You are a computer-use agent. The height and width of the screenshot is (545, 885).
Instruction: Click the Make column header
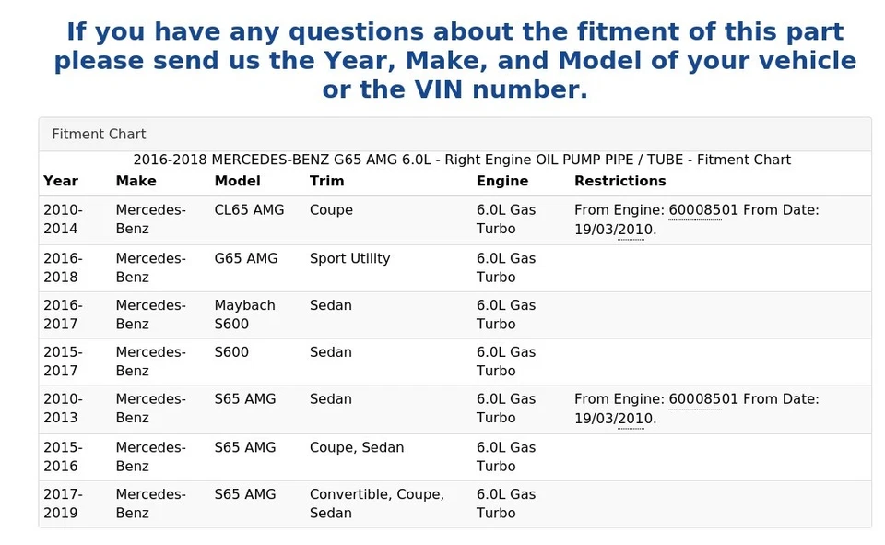[x=136, y=181]
